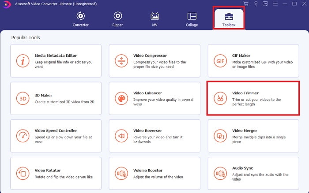Click 'Improve your video quality' description
309x193 pixels.
pyautogui.click(x=163, y=102)
